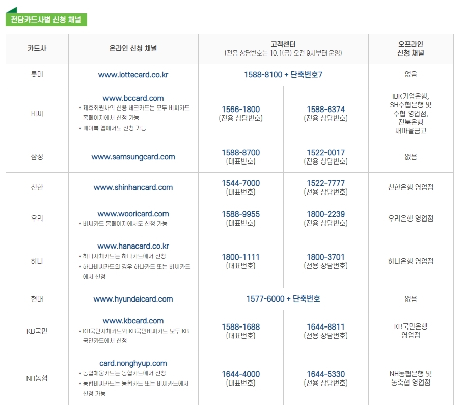Open www.hyundaicard.com link

pos(133,299)
